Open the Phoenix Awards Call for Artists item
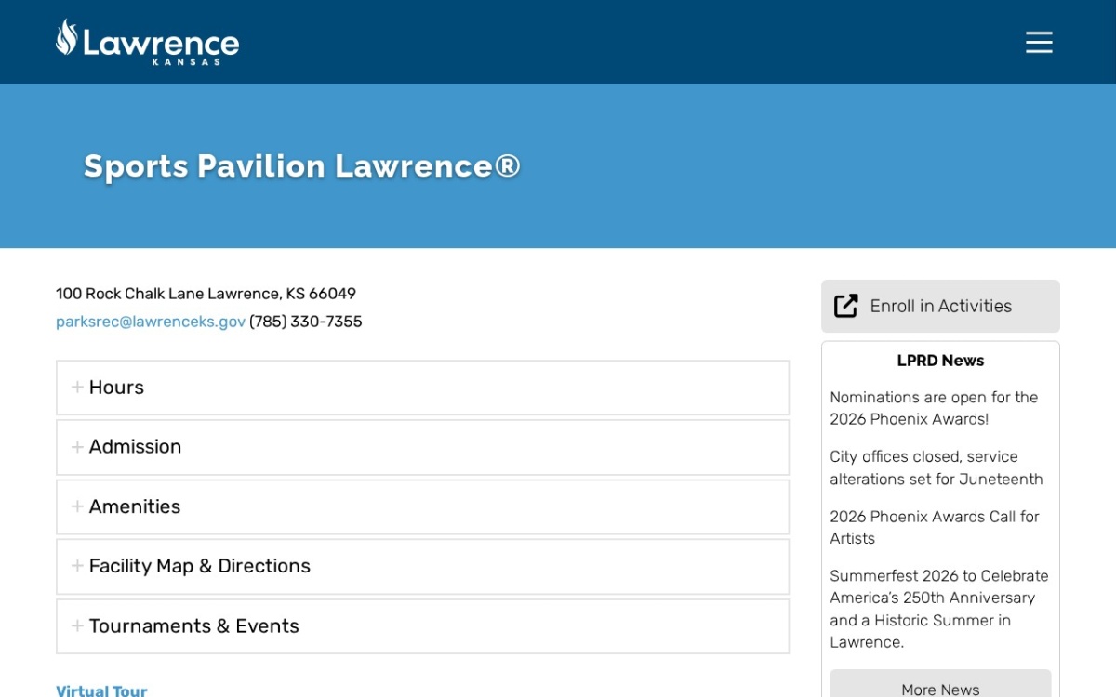The width and height of the screenshot is (1116, 697). point(935,527)
